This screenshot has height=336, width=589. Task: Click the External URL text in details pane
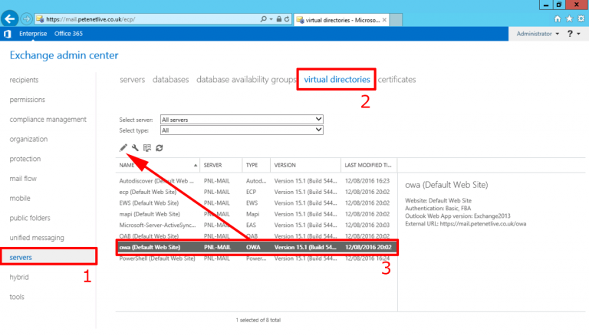coord(466,224)
